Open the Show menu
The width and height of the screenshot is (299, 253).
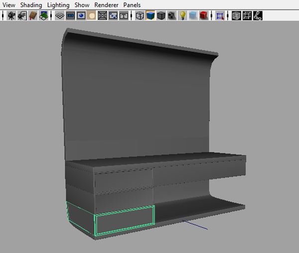click(82, 5)
